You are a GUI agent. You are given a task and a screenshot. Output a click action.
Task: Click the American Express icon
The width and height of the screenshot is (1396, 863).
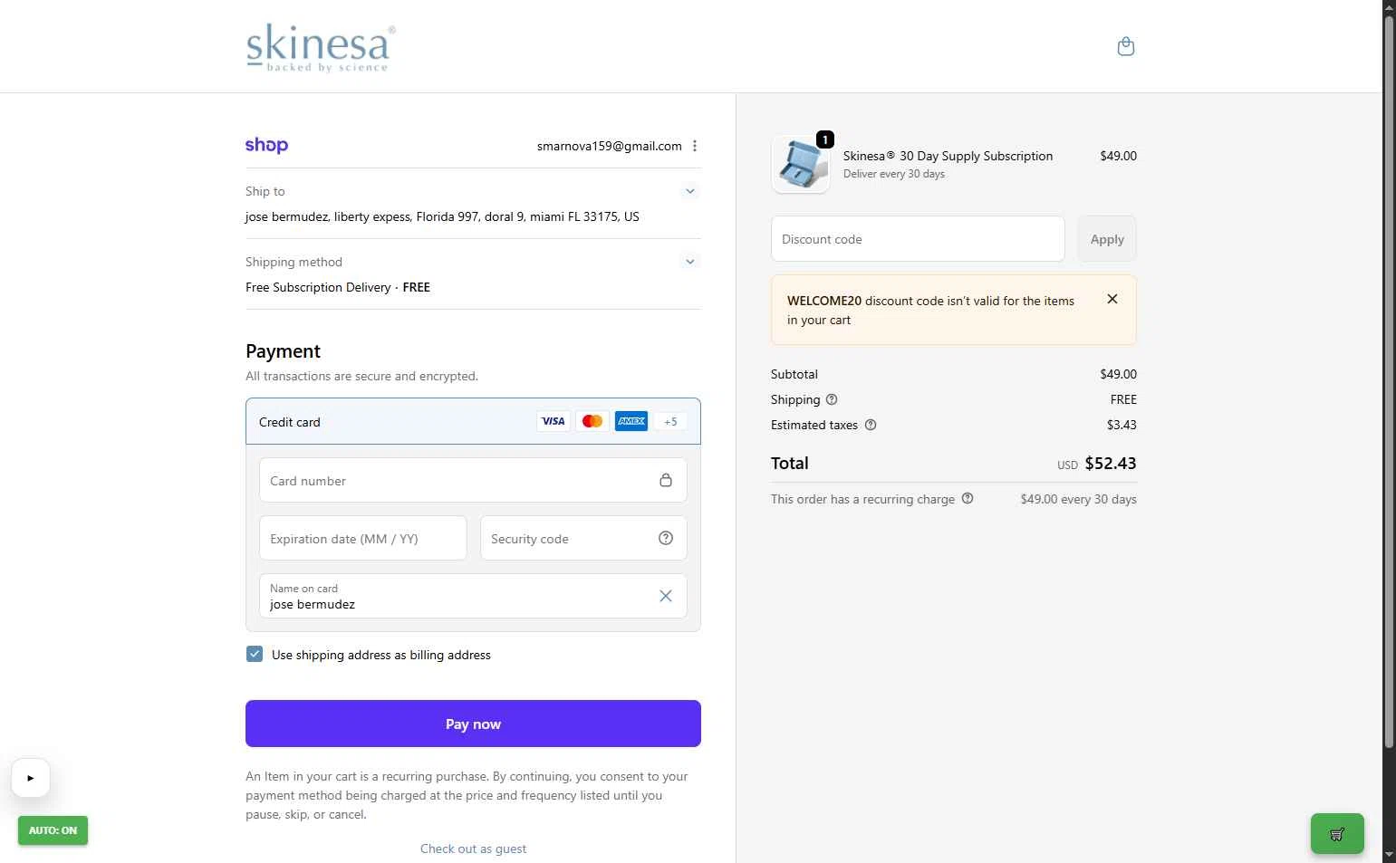click(x=631, y=421)
